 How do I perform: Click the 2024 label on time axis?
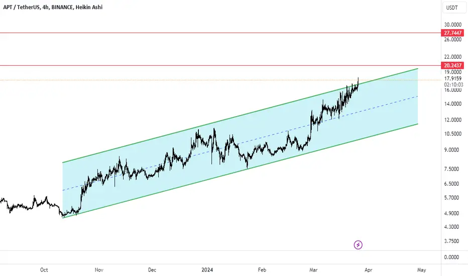point(207,270)
